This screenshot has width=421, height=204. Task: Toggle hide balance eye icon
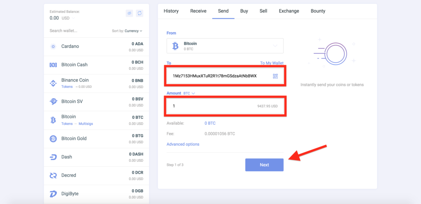(x=130, y=13)
